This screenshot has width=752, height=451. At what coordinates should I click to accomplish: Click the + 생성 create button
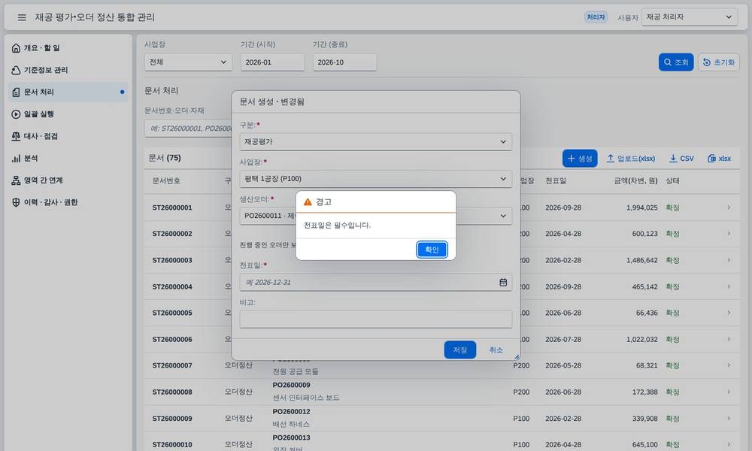[x=579, y=158]
